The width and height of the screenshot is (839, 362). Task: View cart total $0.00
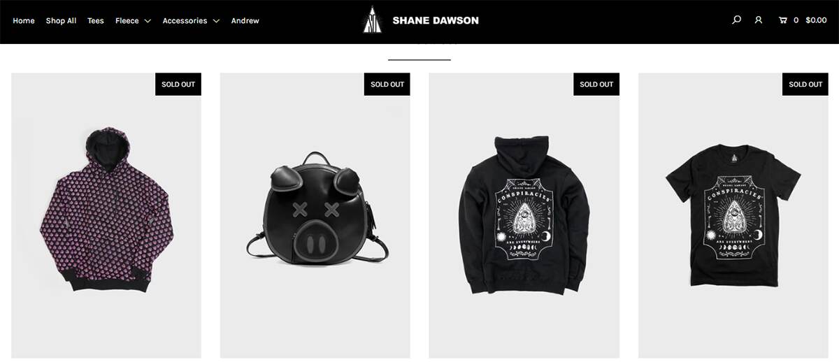pos(816,20)
